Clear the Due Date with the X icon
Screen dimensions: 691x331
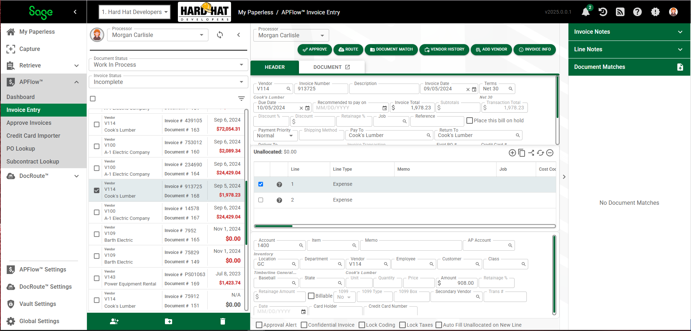(x=301, y=108)
